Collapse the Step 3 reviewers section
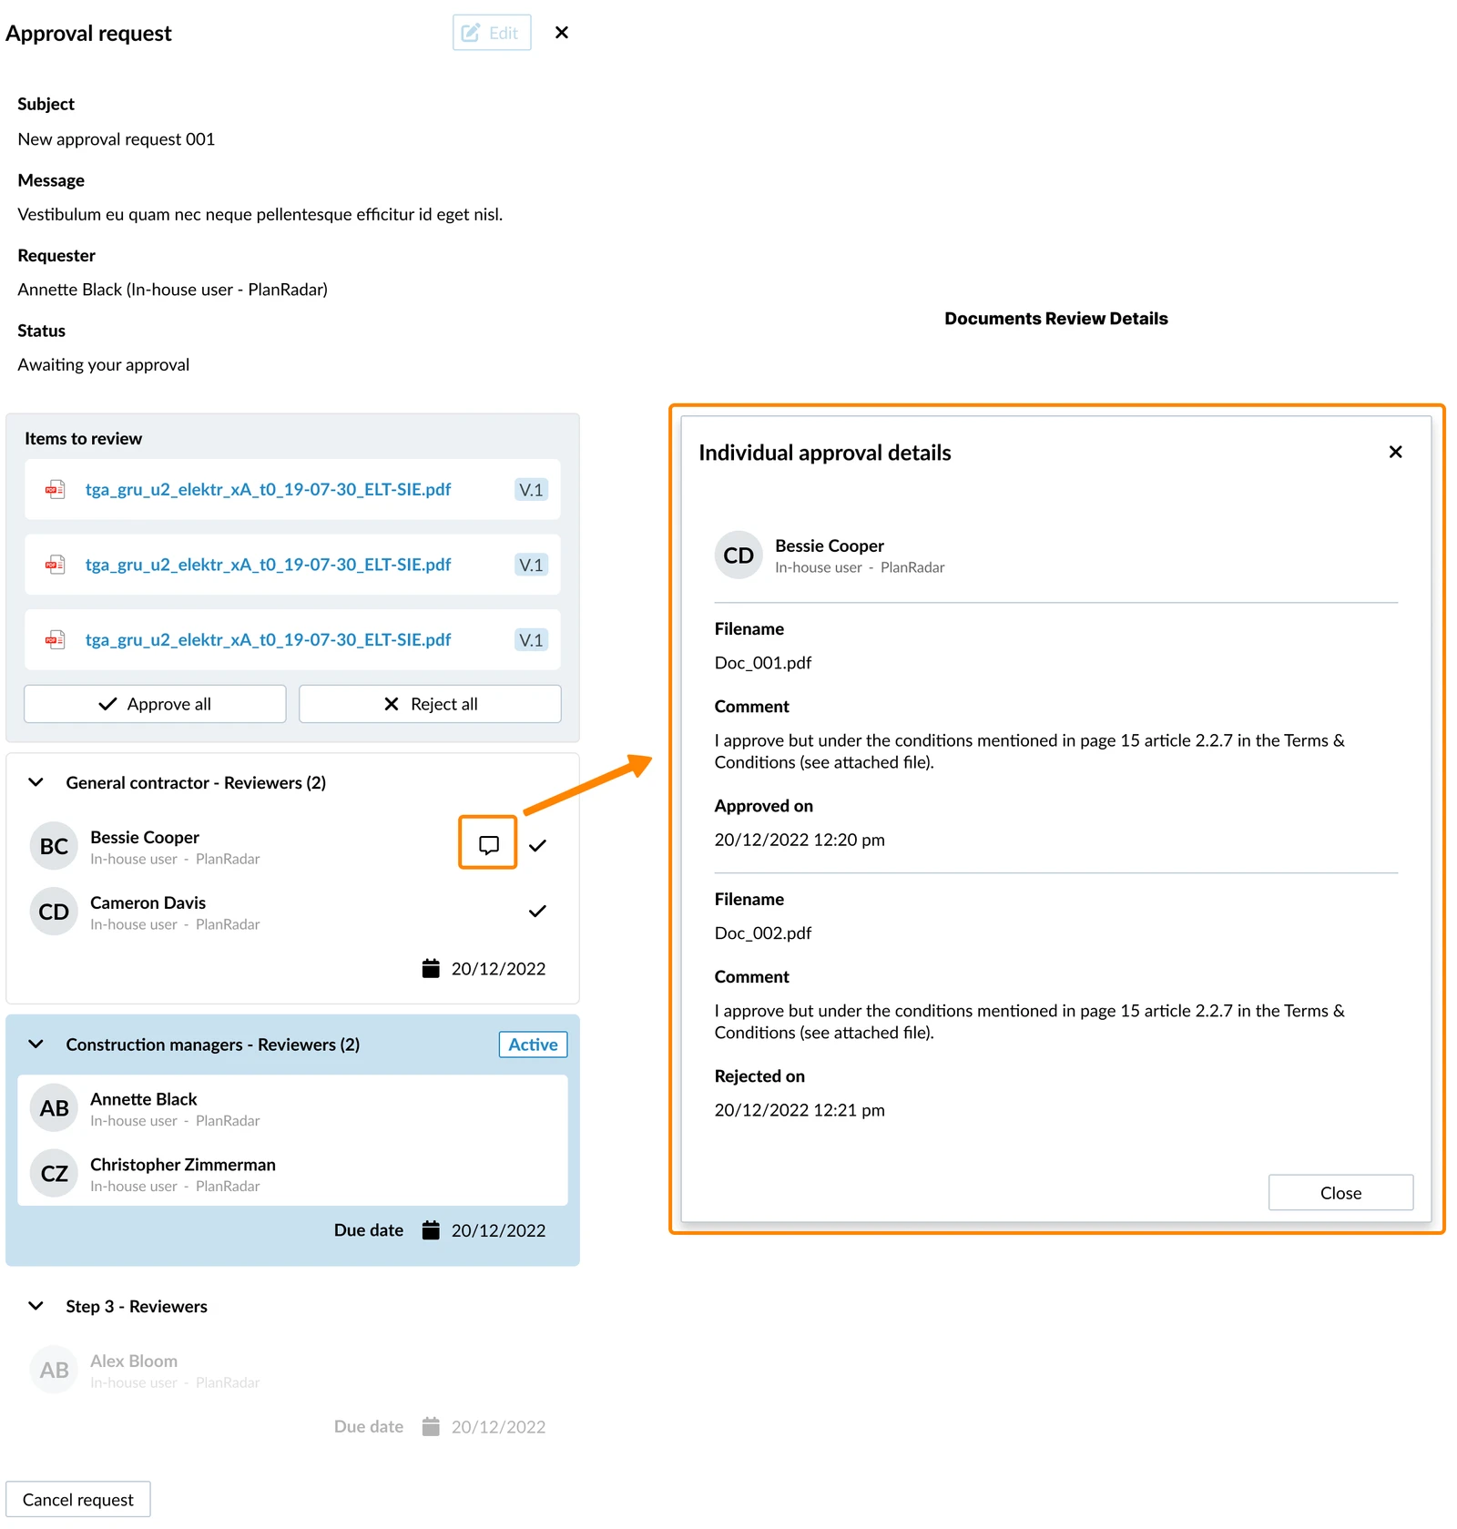The width and height of the screenshot is (1457, 1529). [x=36, y=1306]
